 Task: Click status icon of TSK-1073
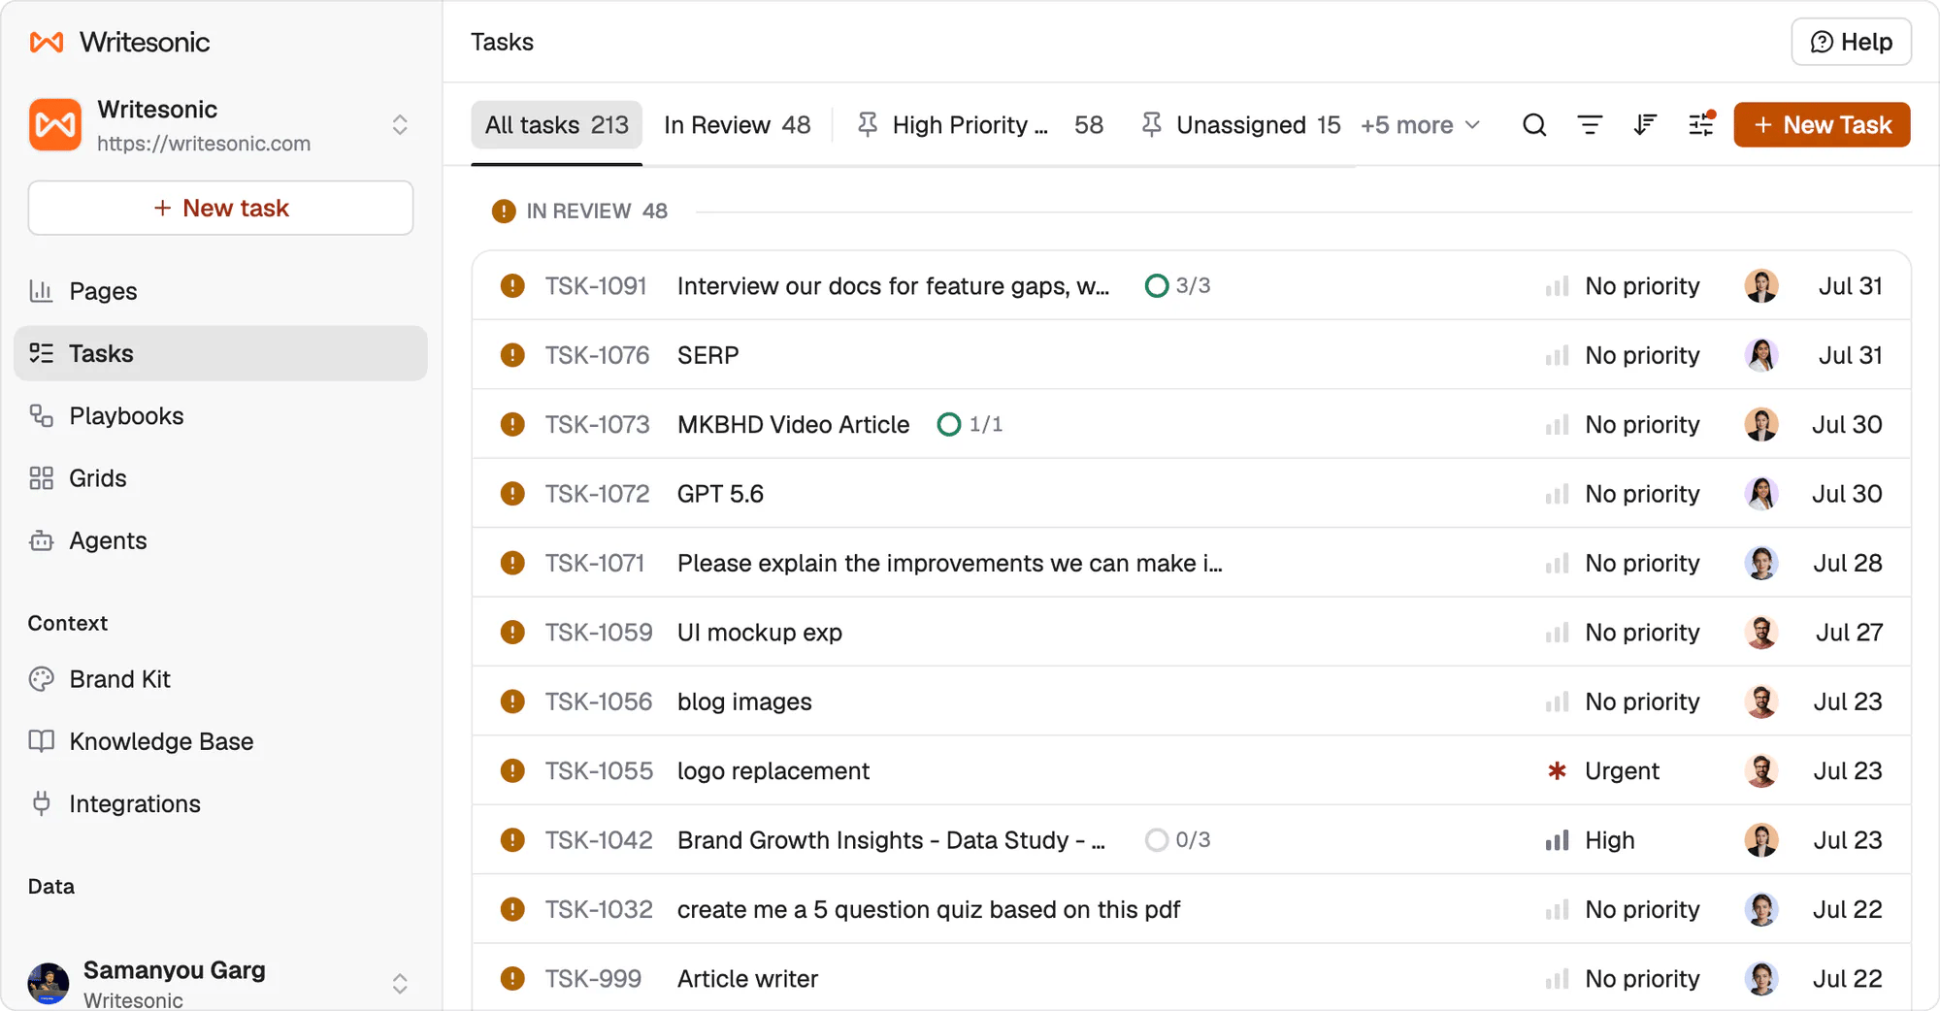[x=512, y=425]
